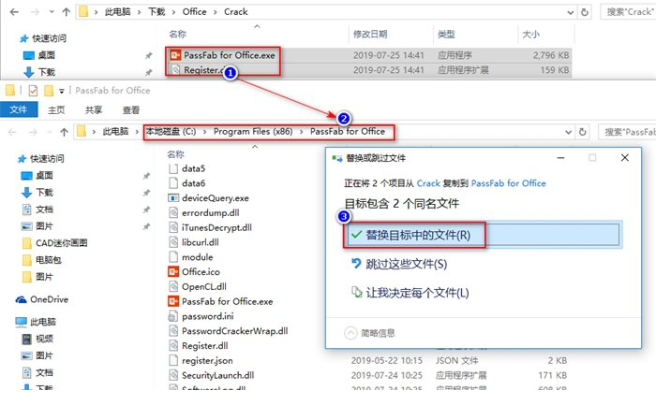
Task: Select SecurityLaunch.dll file
Action: pos(217,375)
